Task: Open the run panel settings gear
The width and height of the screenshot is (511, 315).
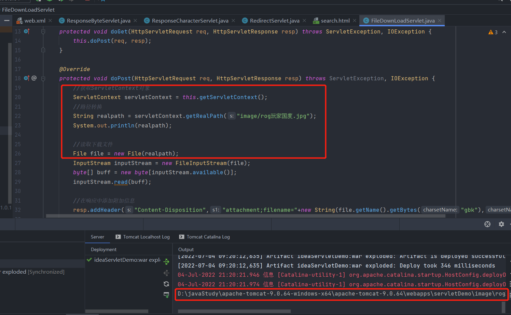Action: tap(501, 224)
